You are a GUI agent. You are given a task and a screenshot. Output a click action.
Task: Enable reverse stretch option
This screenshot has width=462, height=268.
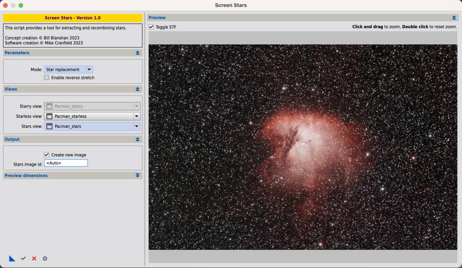(x=47, y=77)
